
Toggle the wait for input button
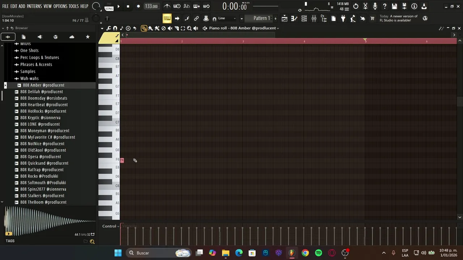(x=177, y=6)
